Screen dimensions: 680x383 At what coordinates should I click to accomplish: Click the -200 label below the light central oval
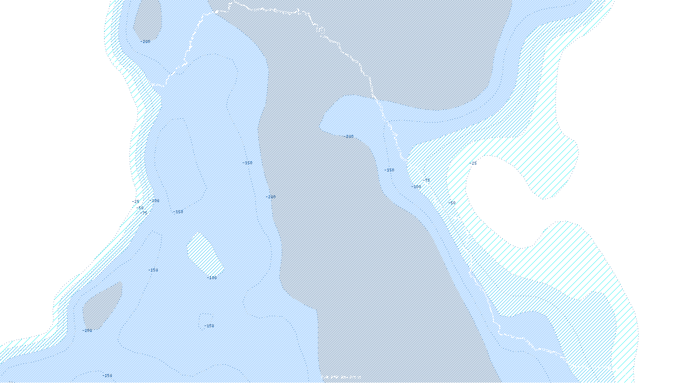pyautogui.click(x=348, y=137)
